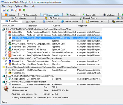The width and height of the screenshot is (123, 105).
Task: Switch to the AppInit tab
Action: 71,15
